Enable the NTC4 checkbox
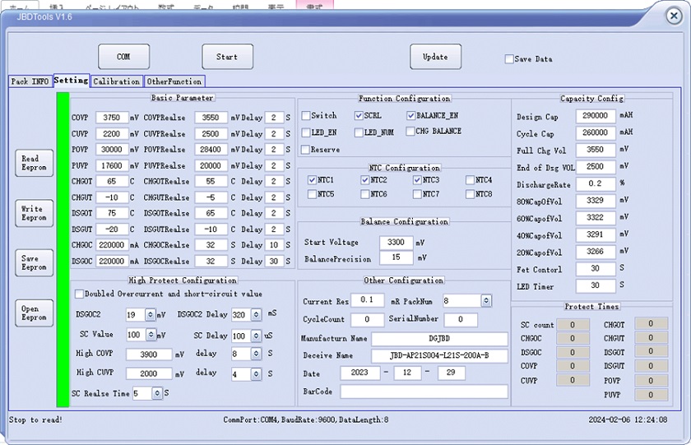Screen dimensions: 691x445 471,180
